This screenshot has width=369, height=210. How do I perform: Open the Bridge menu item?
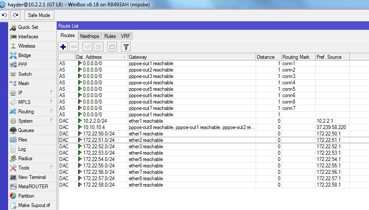pos(32,55)
